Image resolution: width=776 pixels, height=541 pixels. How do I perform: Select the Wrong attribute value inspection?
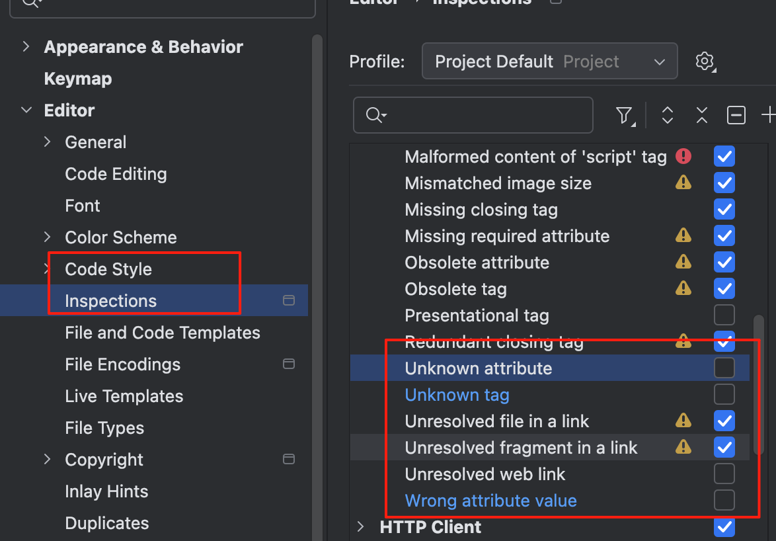490,501
